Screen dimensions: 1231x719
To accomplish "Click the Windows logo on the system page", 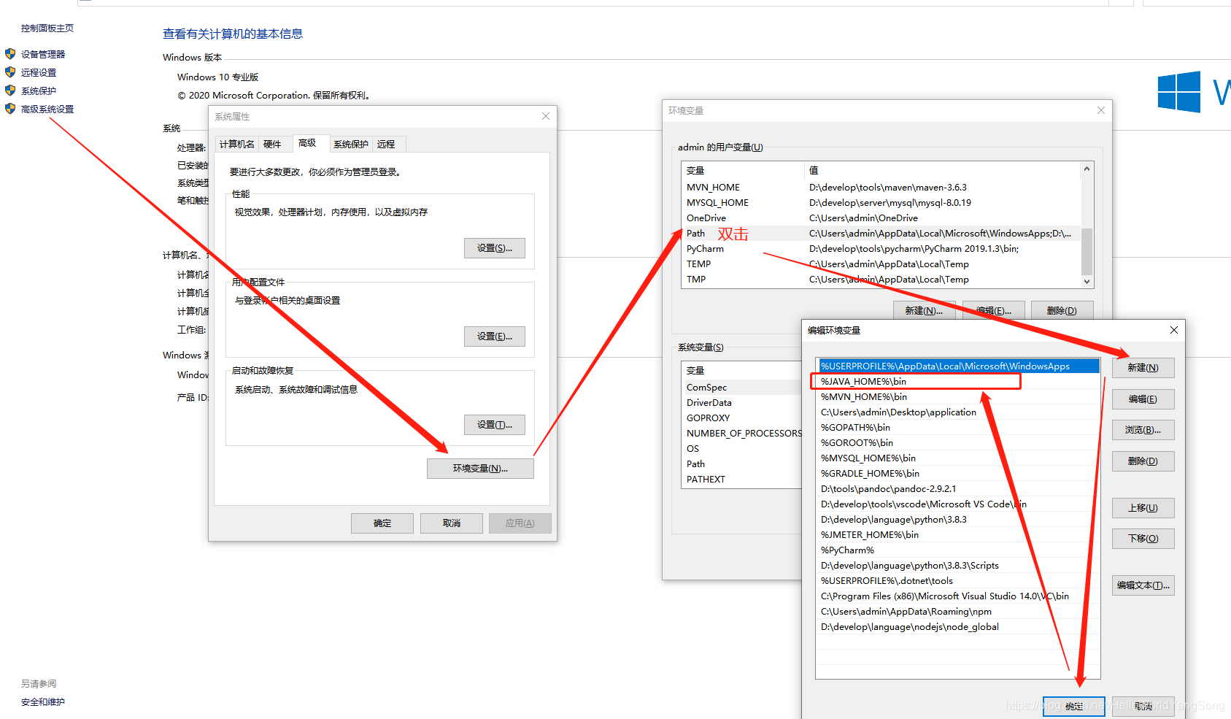I will click(x=1179, y=92).
